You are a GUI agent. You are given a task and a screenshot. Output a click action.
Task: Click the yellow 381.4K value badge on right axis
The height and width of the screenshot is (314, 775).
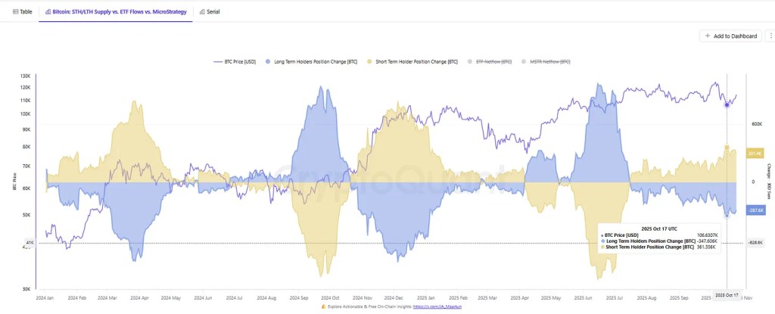pos(754,154)
